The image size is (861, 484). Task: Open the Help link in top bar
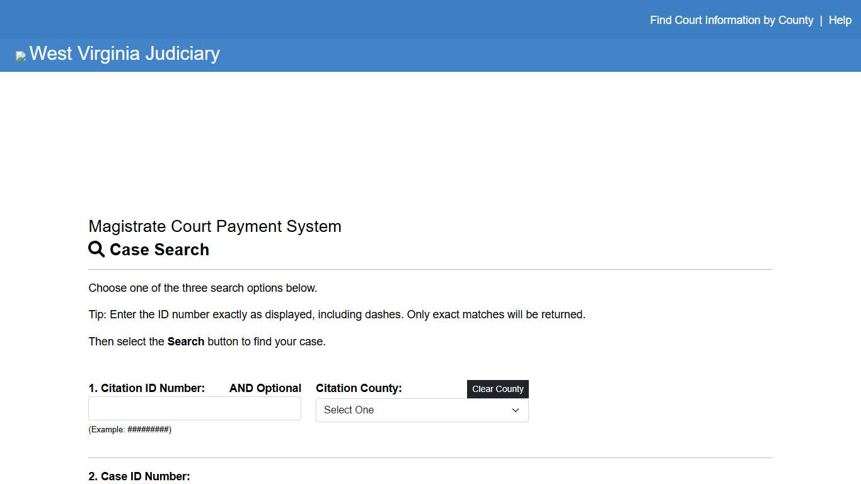840,20
